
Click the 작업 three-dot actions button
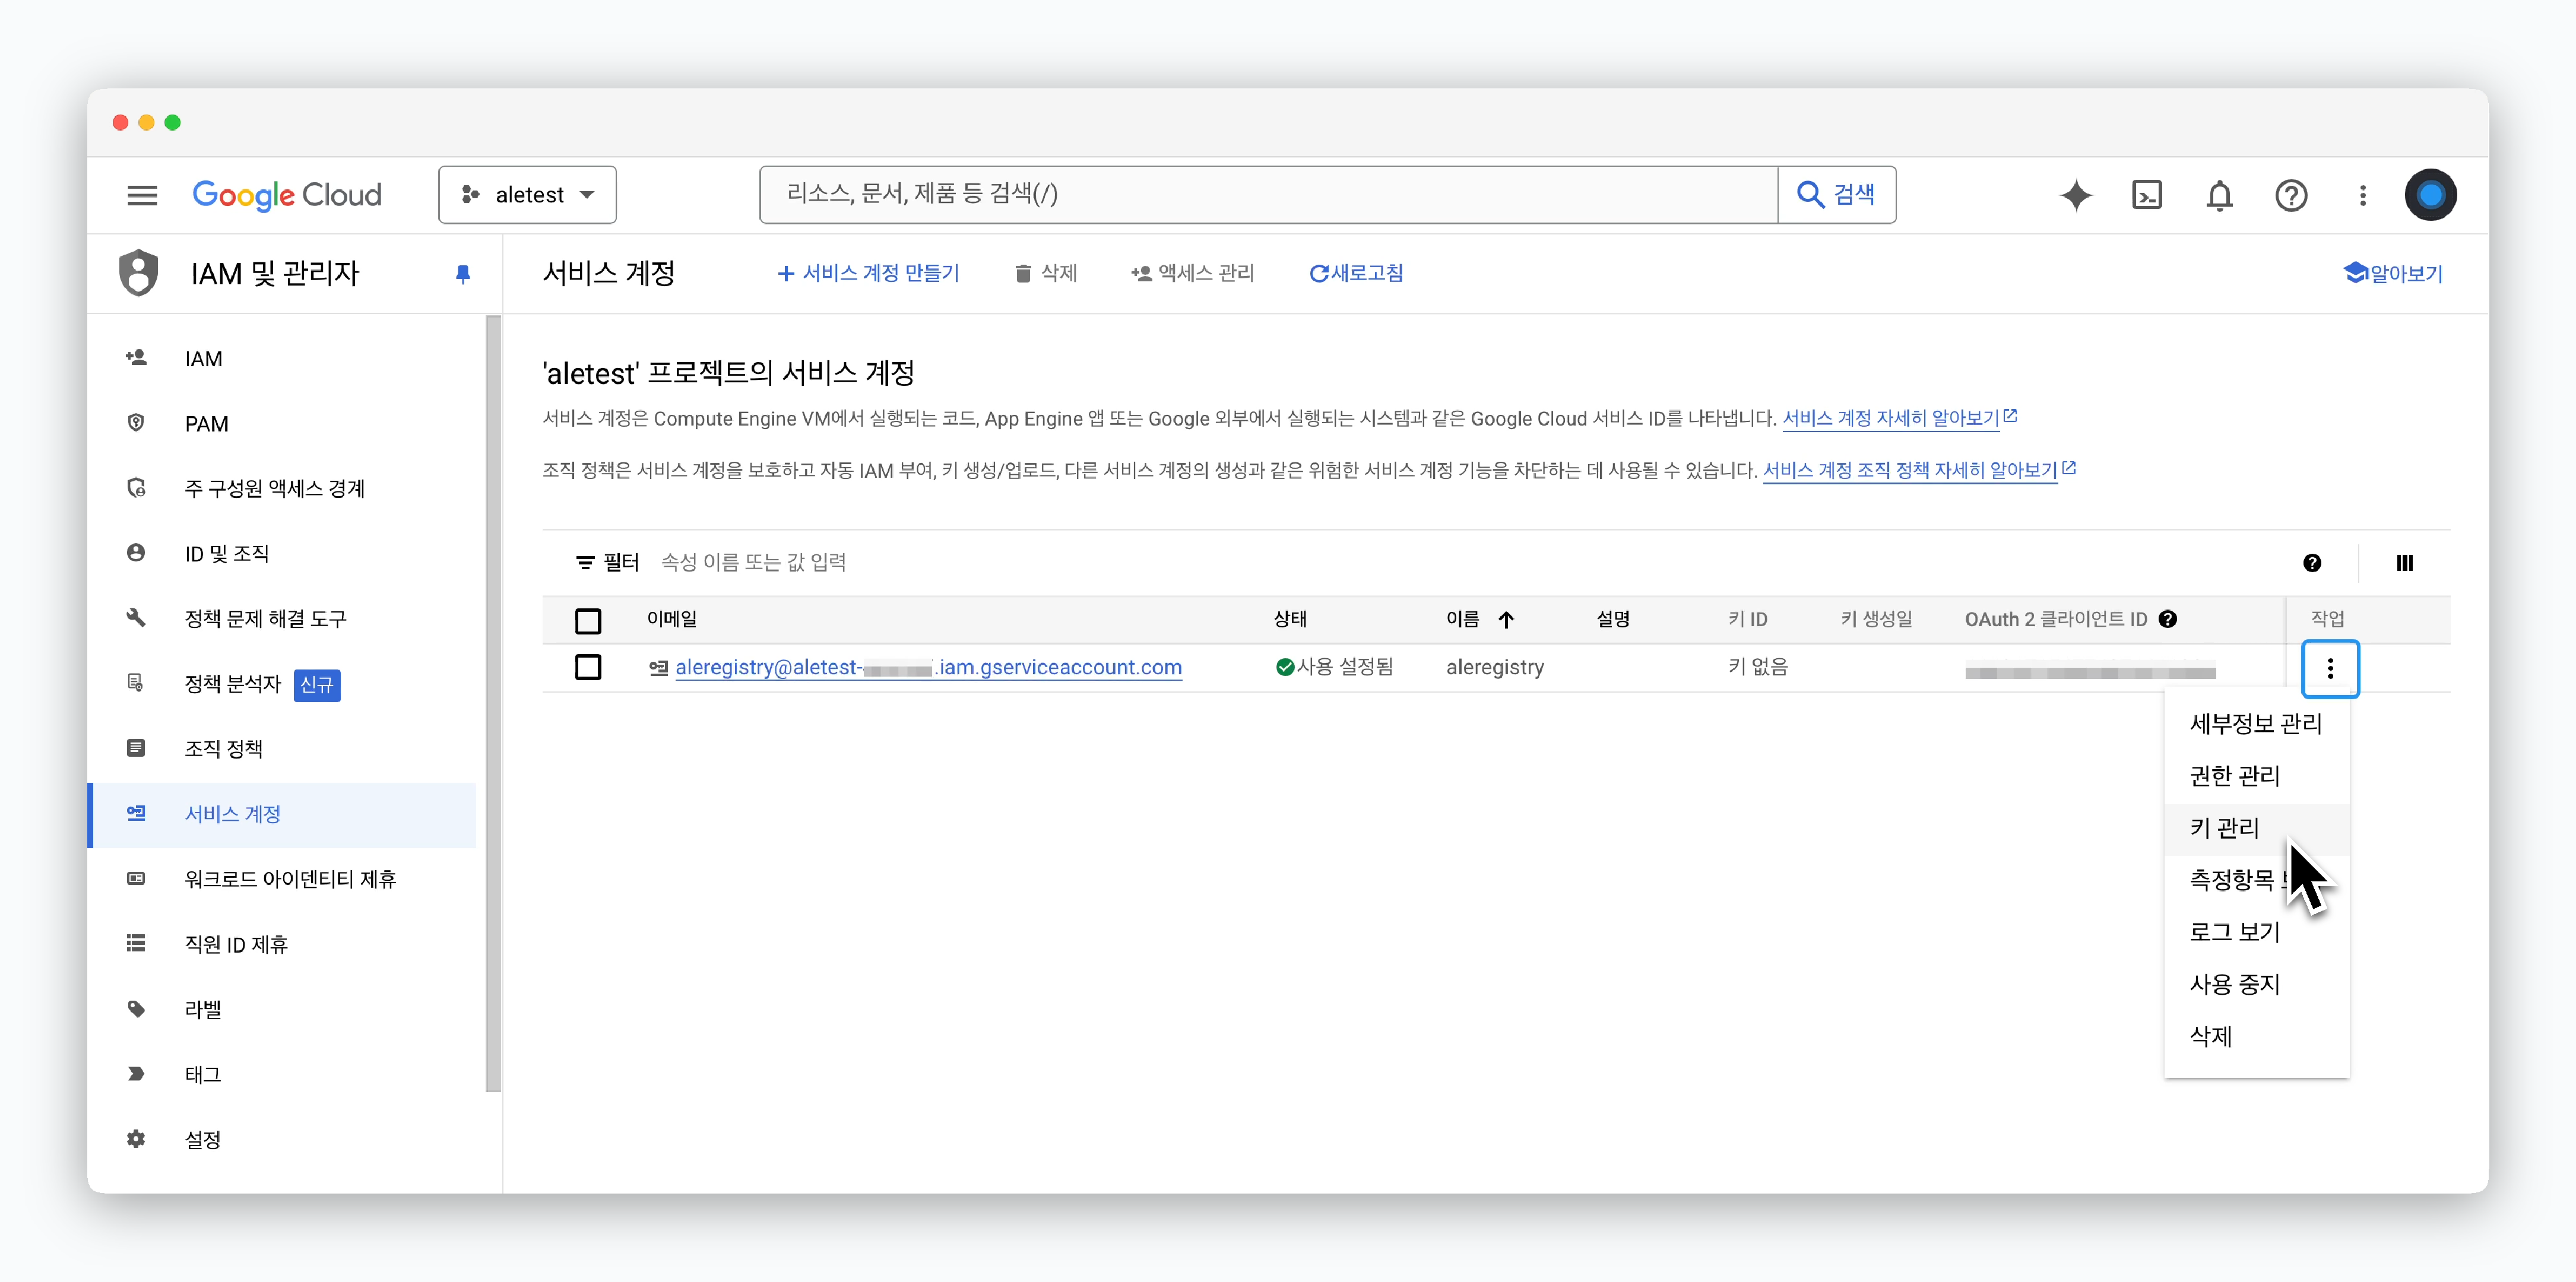2330,668
